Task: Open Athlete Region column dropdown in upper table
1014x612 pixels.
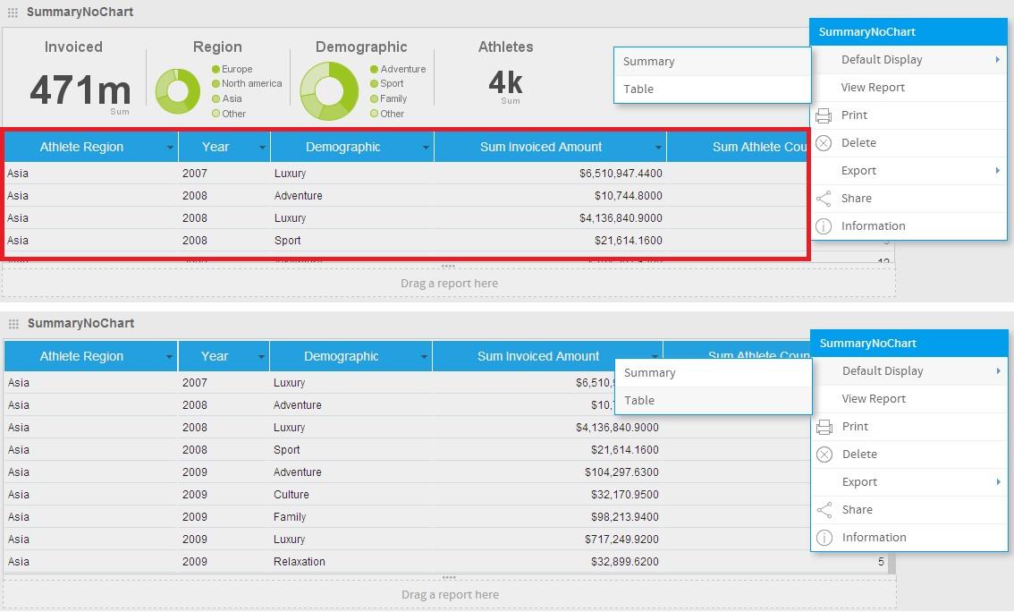Action: pyautogui.click(x=169, y=148)
